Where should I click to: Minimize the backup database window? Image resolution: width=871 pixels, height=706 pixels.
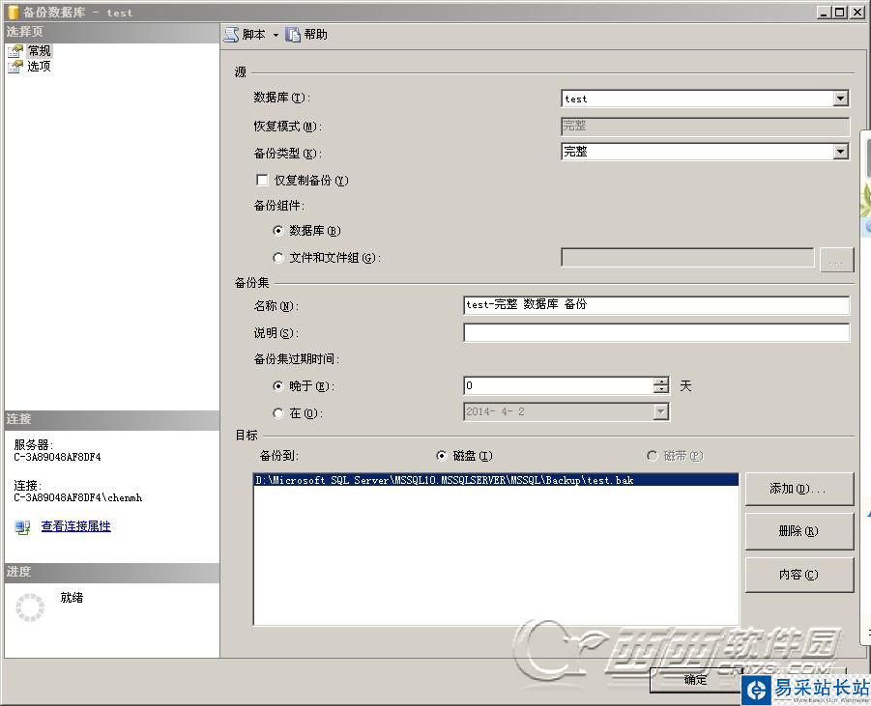(825, 13)
